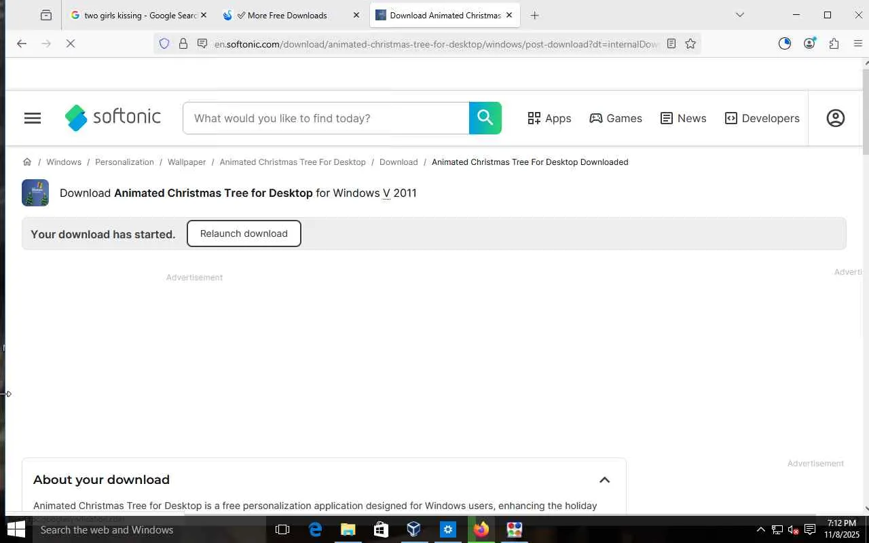Open the Softonic user account icon
Image resolution: width=869 pixels, height=543 pixels.
point(836,118)
